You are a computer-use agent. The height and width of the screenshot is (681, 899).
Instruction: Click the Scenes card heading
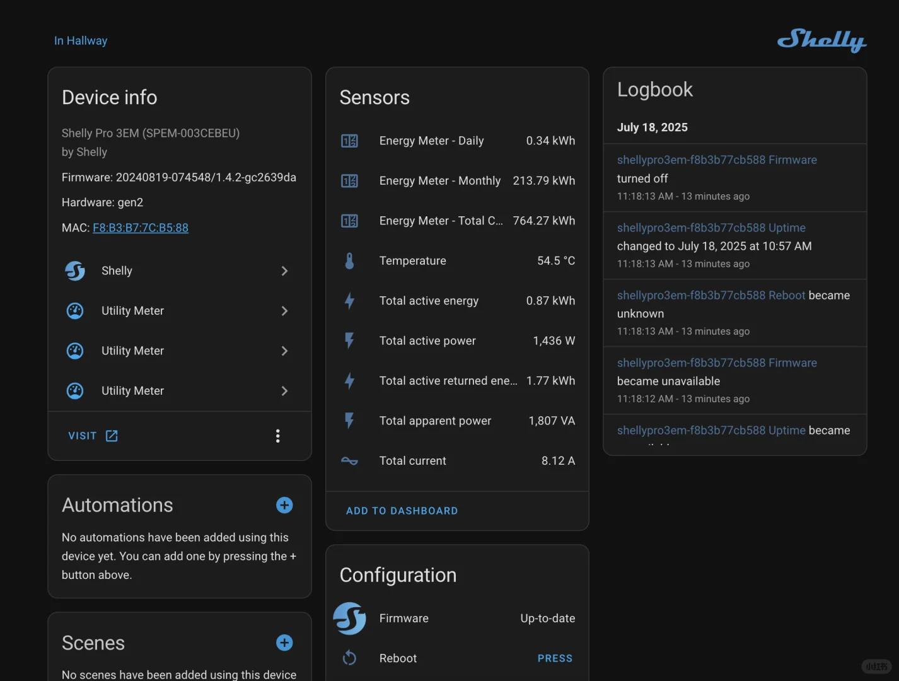coord(93,643)
